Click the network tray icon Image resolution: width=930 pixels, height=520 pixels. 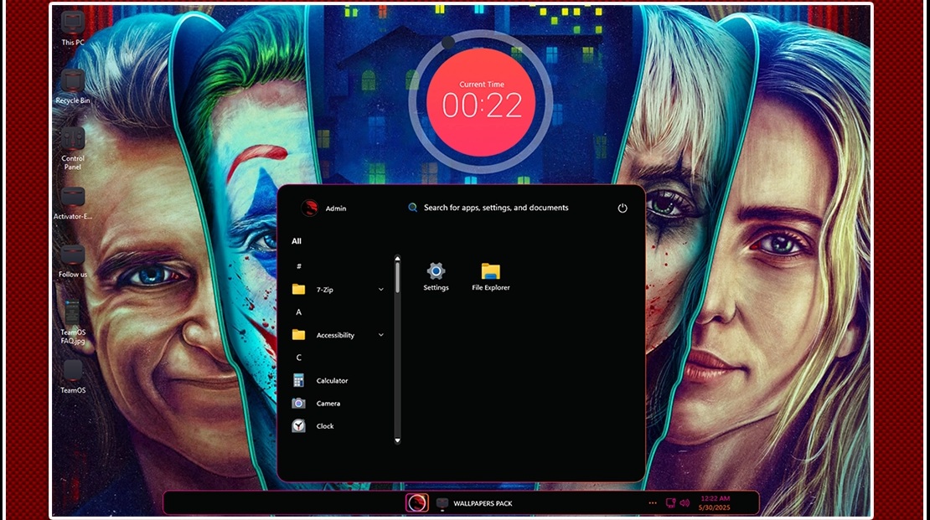click(670, 503)
